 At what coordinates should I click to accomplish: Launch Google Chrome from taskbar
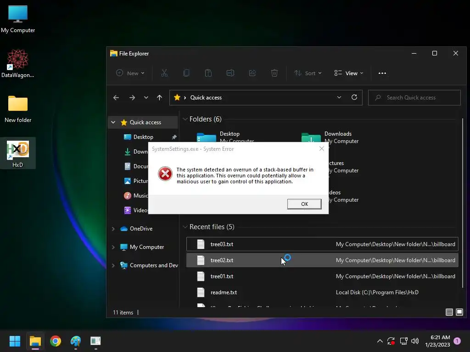point(56,341)
